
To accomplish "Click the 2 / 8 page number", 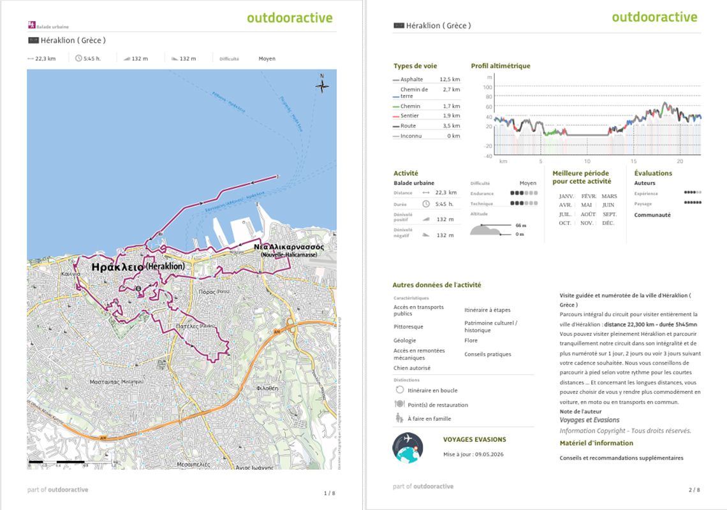I will point(694,490).
